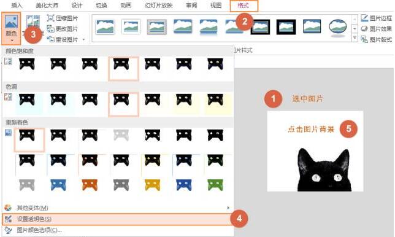
Task: Click the 其他变体 color wheel icon
Action: pyautogui.click(x=8, y=208)
